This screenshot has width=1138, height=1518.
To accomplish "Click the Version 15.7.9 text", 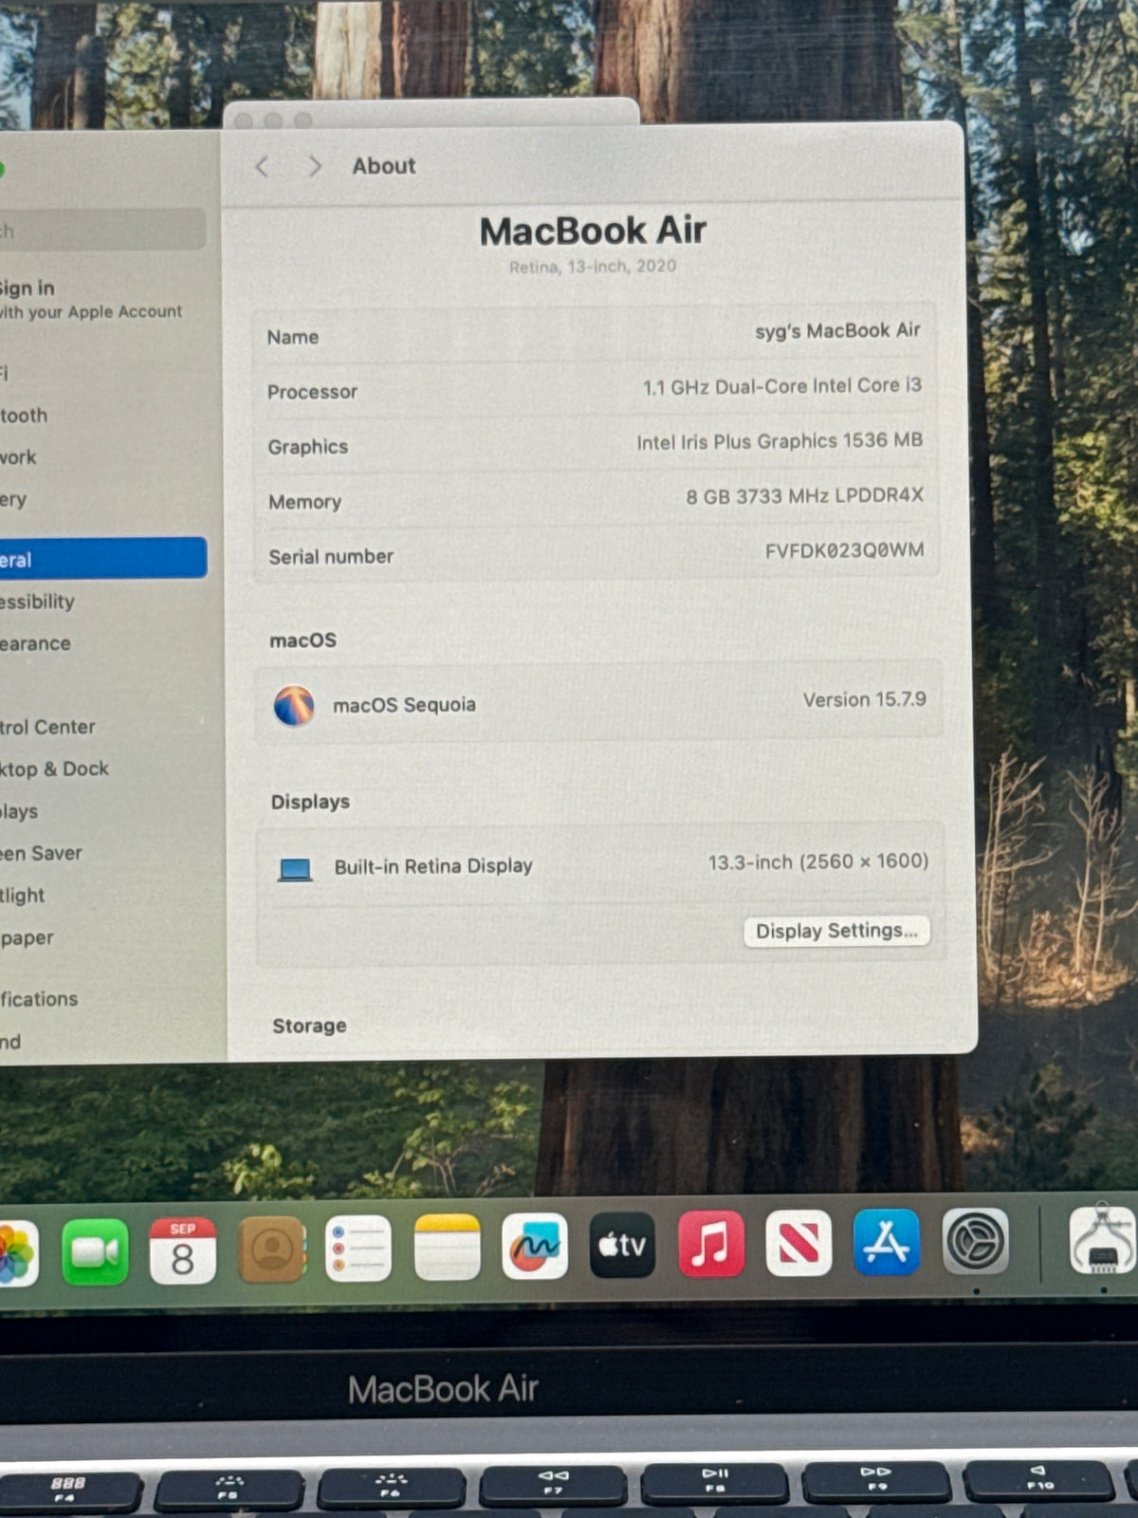I will 864,700.
